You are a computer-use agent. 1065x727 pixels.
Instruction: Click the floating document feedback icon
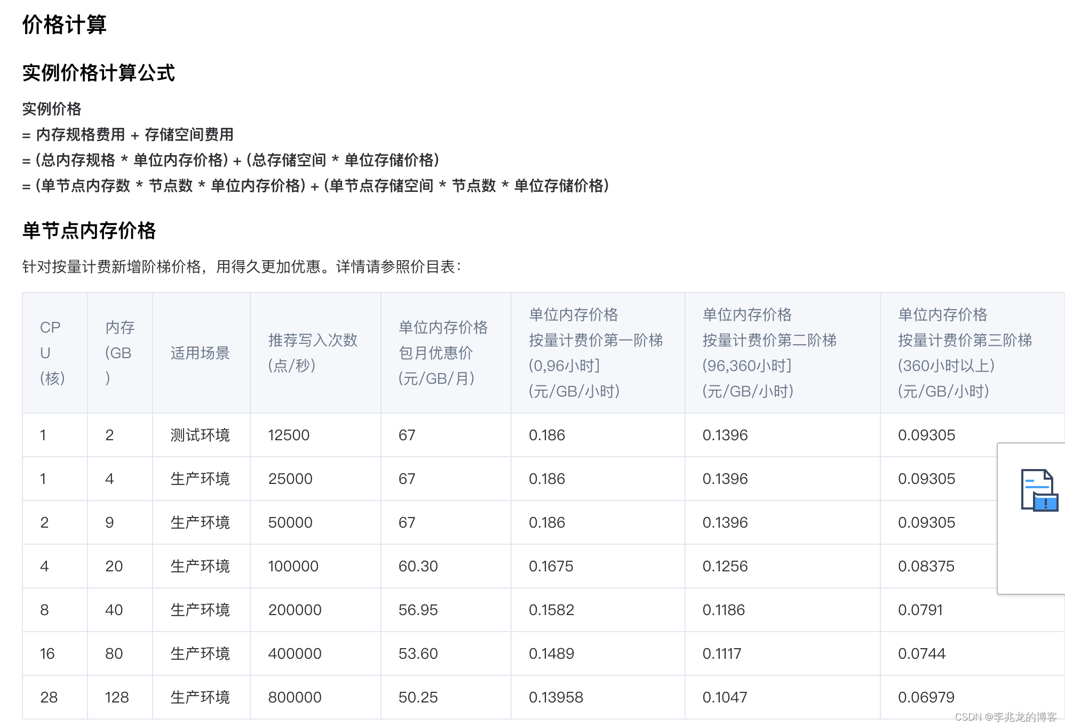(1038, 490)
